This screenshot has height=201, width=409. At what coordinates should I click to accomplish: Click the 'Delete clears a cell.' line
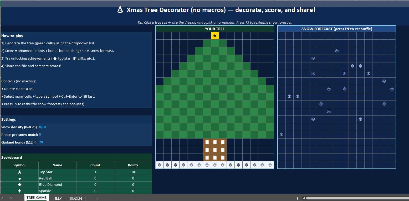pyautogui.click(x=18, y=89)
